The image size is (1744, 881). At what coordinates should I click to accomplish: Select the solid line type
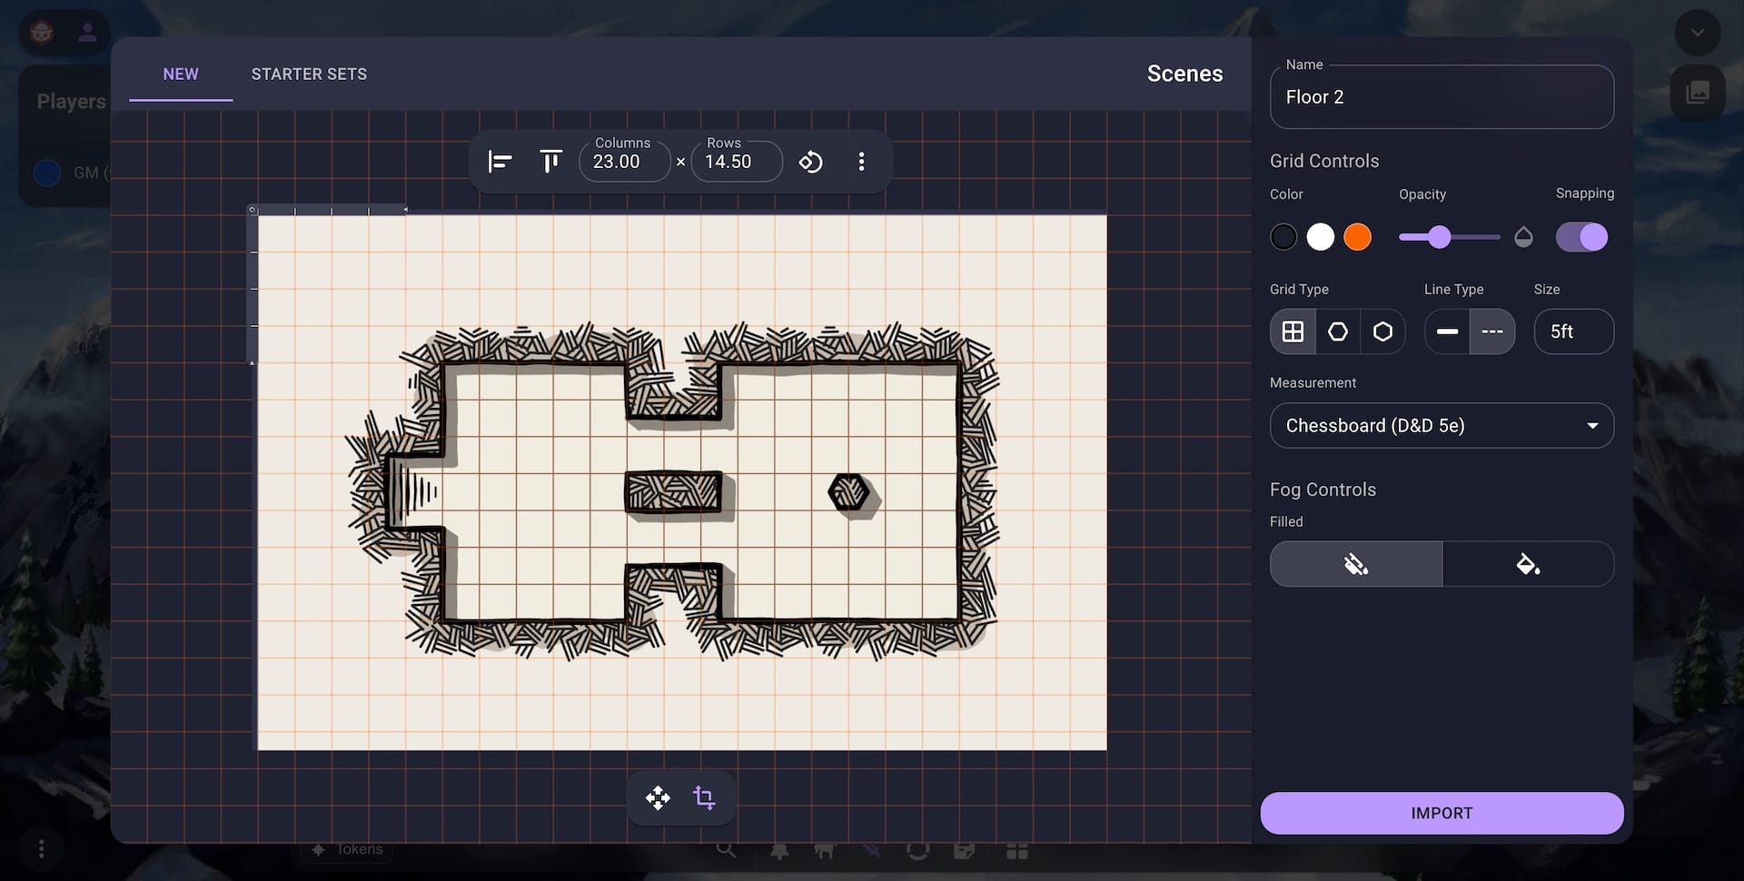tap(1447, 332)
